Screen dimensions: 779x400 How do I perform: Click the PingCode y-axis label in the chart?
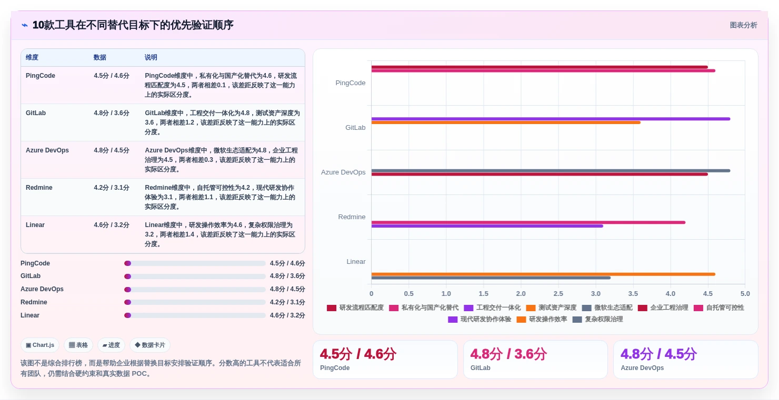[x=351, y=83]
